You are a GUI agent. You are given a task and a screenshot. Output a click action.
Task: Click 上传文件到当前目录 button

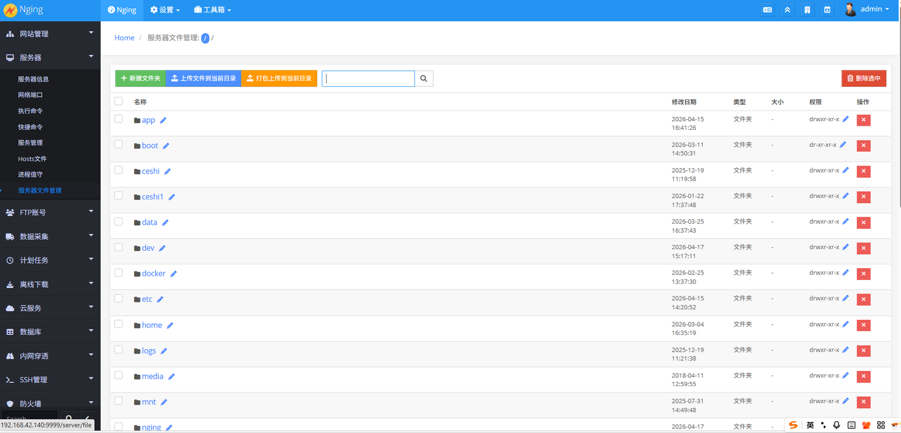point(203,79)
